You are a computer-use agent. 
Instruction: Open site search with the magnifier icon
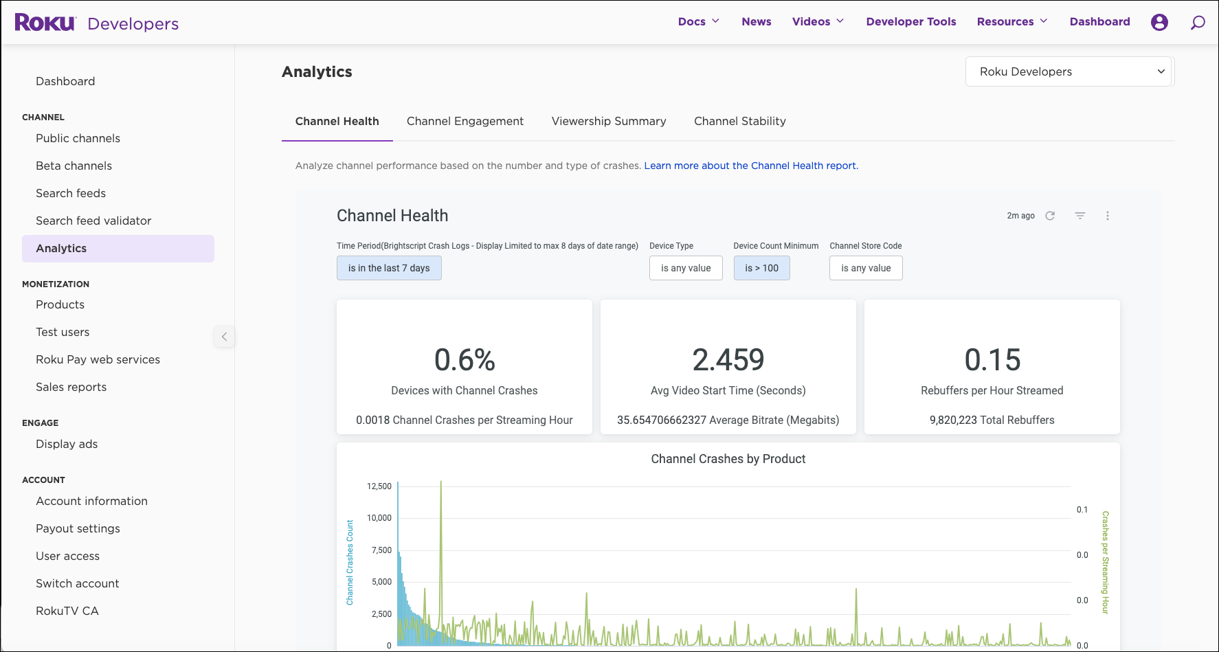(x=1198, y=23)
